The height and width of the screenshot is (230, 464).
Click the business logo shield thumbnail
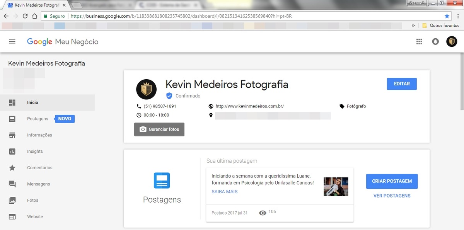point(147,89)
